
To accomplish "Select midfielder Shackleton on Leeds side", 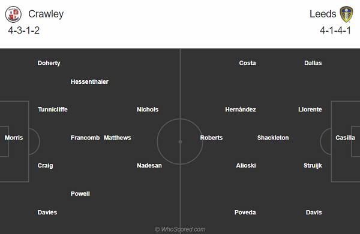I will 273,138.
